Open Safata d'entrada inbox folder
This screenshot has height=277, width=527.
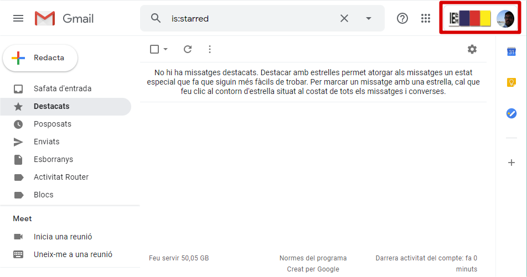tap(62, 88)
